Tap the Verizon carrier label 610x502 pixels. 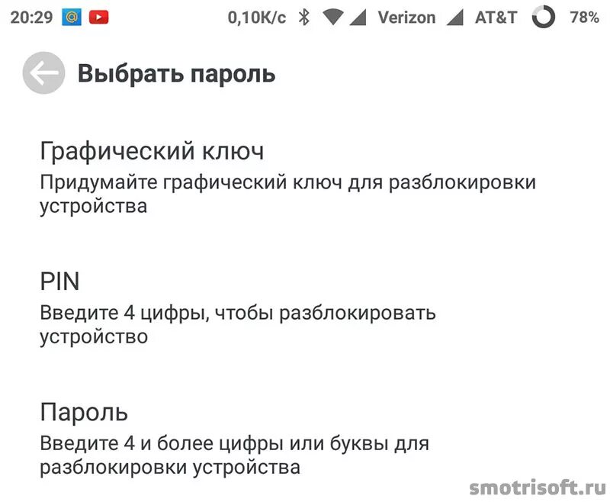[x=406, y=18]
